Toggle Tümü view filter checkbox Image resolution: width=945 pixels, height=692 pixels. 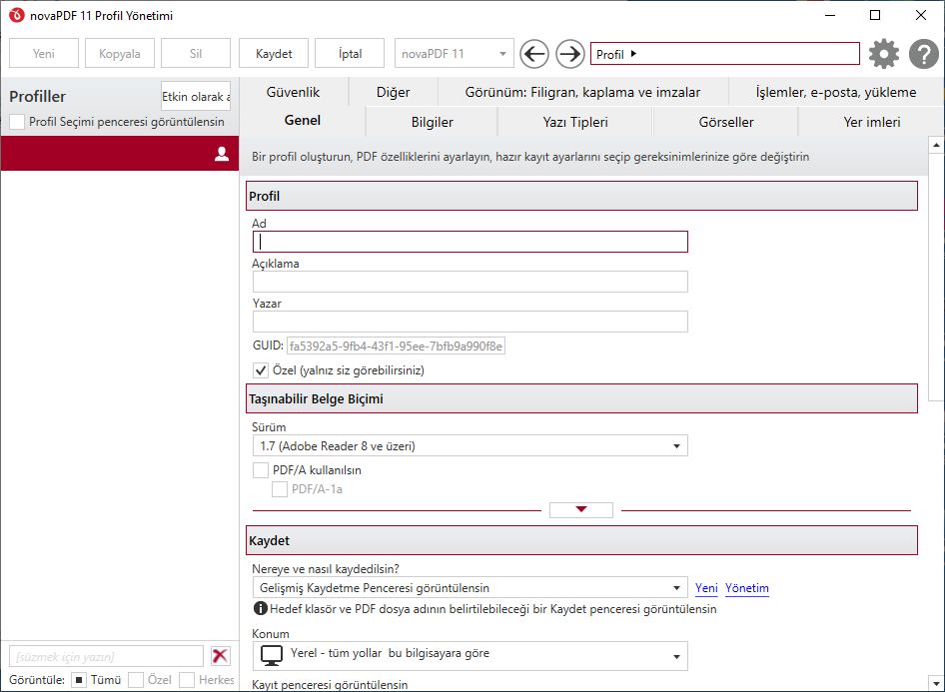(x=78, y=680)
